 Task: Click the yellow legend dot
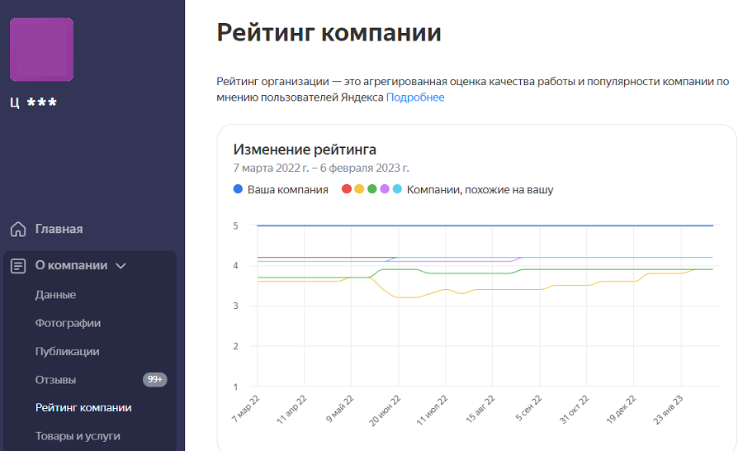click(x=359, y=190)
